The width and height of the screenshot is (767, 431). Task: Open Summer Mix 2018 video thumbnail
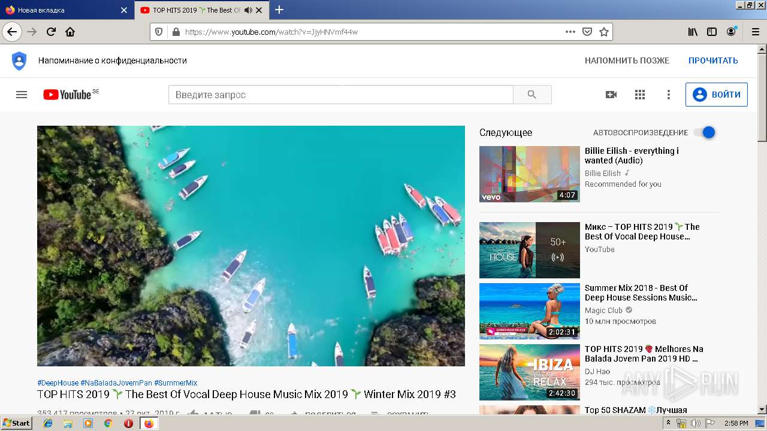530,311
